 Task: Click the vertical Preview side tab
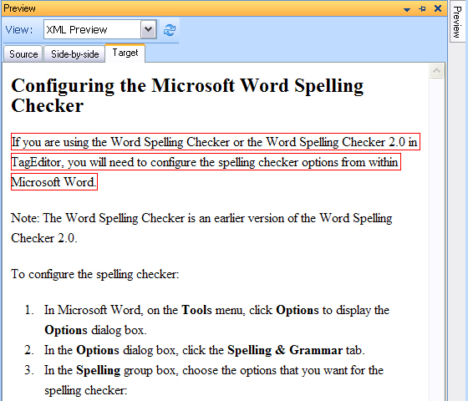pos(457,22)
